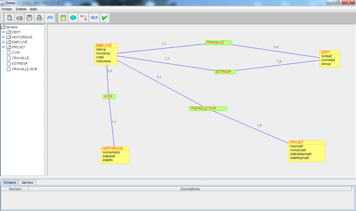Click the Print toolbar icon

(x=39, y=18)
